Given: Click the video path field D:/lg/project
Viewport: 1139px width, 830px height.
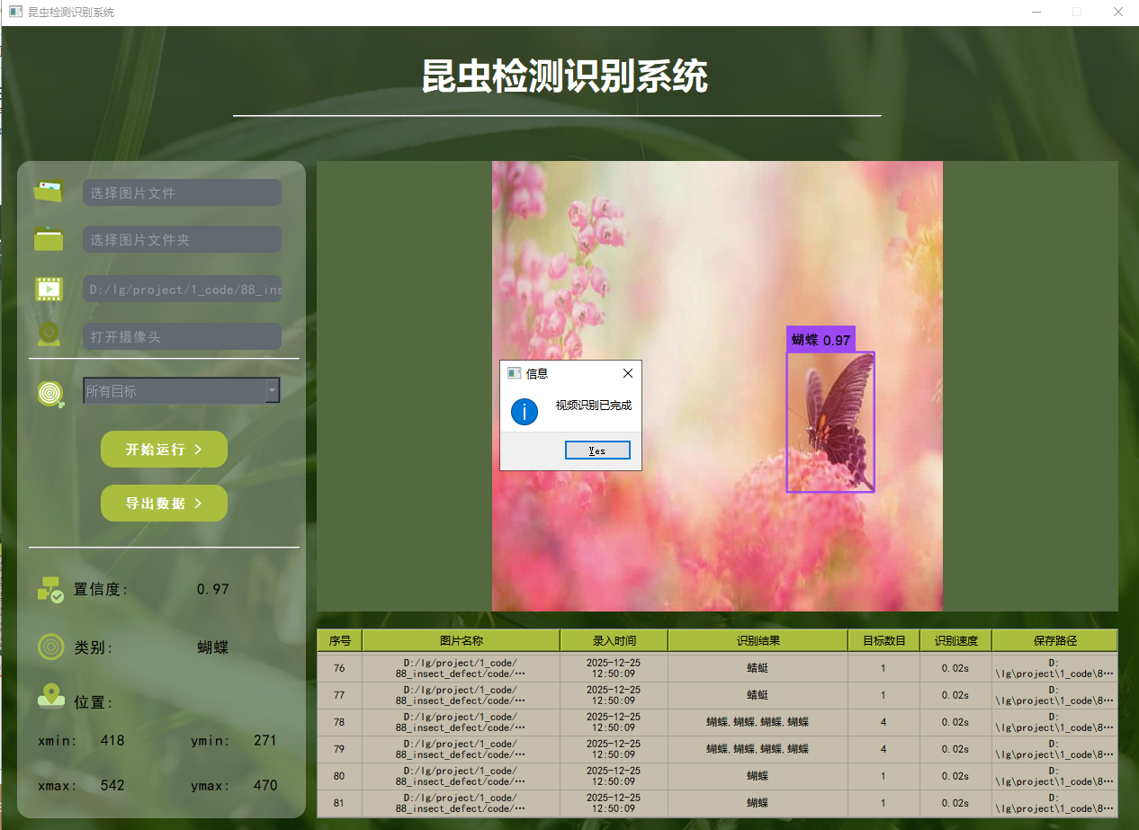Looking at the screenshot, I should point(182,289).
